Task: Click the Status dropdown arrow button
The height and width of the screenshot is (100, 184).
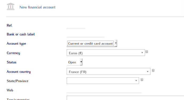Action: (81, 62)
